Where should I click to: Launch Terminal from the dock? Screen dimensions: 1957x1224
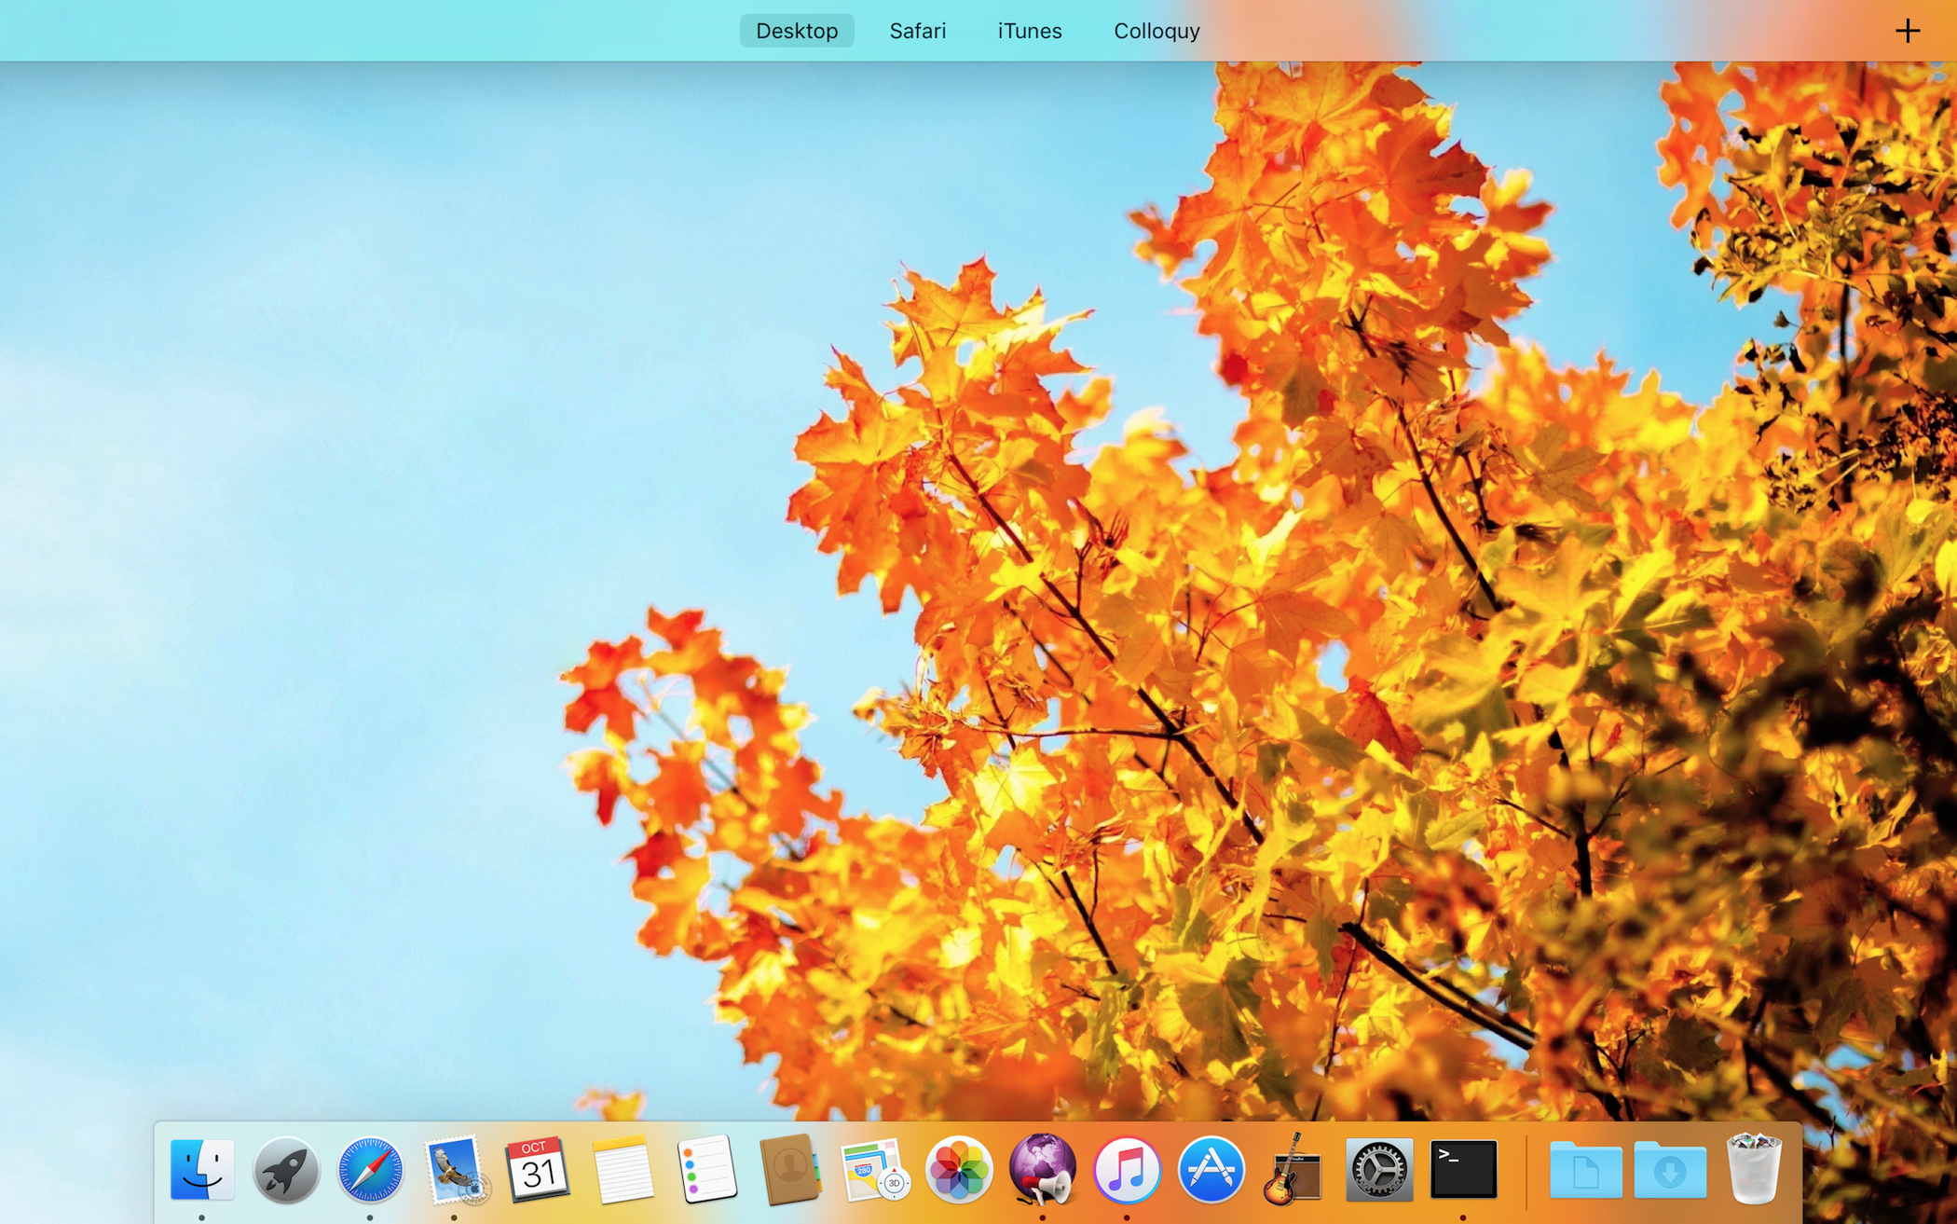pyautogui.click(x=1463, y=1169)
